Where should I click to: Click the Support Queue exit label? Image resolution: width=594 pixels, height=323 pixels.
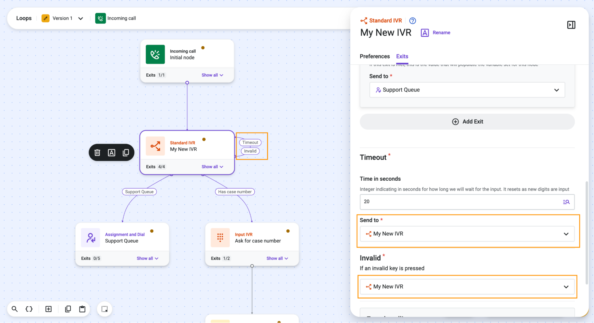139,192
